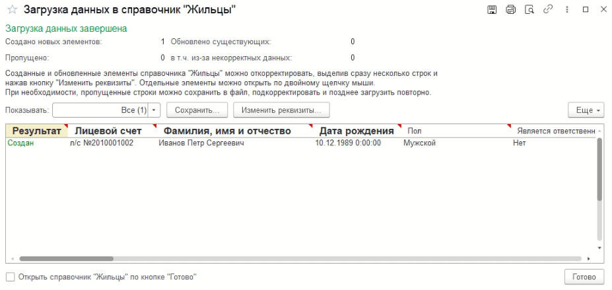Screen dimensions: 612x290
Task: Click the "Готово" button
Action: [584, 277]
